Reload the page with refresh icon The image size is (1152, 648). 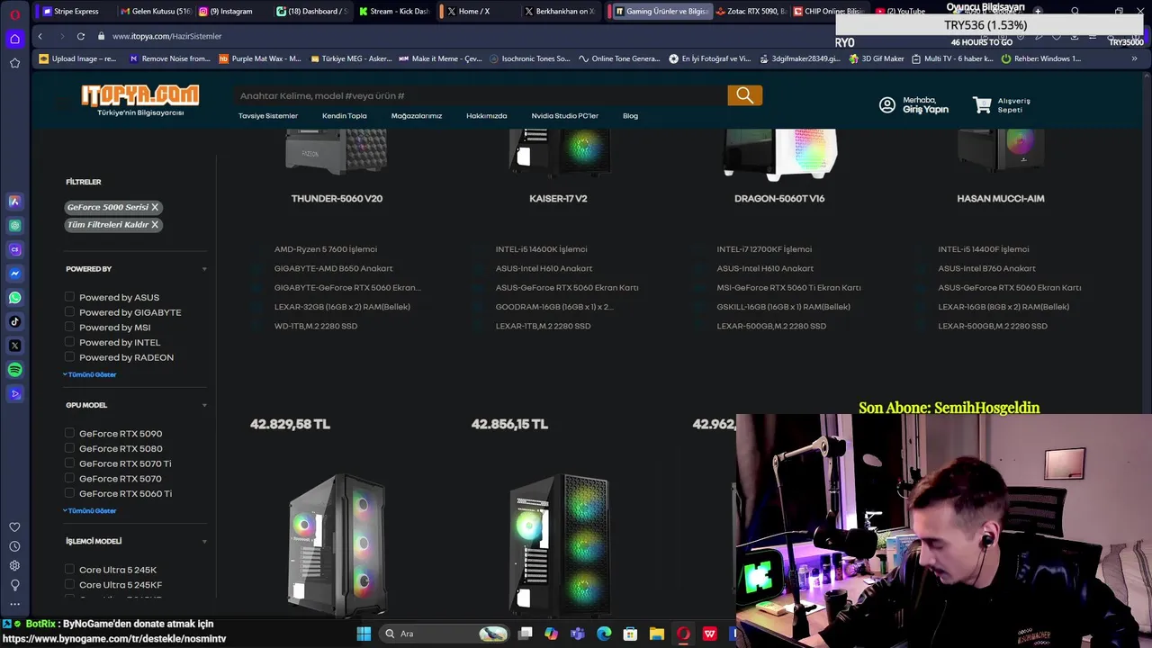tap(80, 36)
